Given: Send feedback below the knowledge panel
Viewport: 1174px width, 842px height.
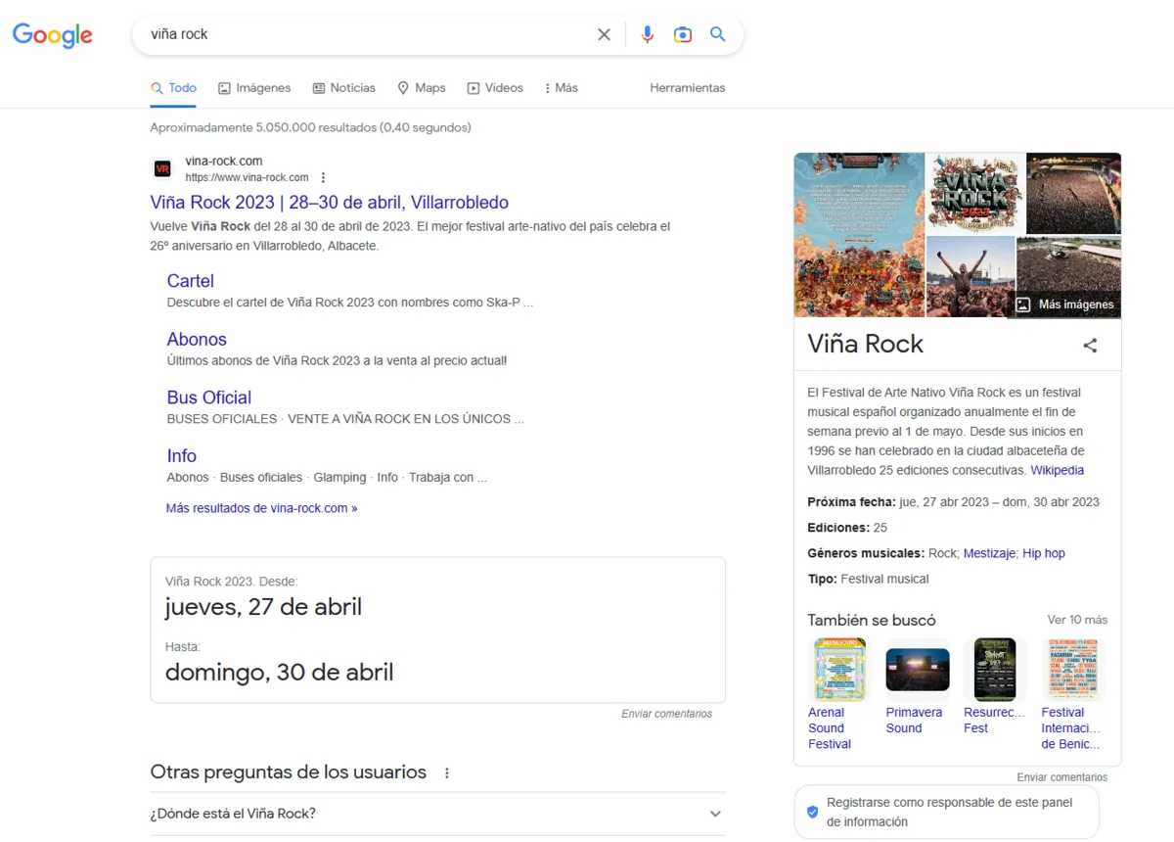Looking at the screenshot, I should click(1061, 777).
